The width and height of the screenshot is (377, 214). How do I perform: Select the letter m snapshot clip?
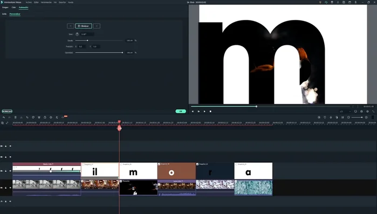138,171
